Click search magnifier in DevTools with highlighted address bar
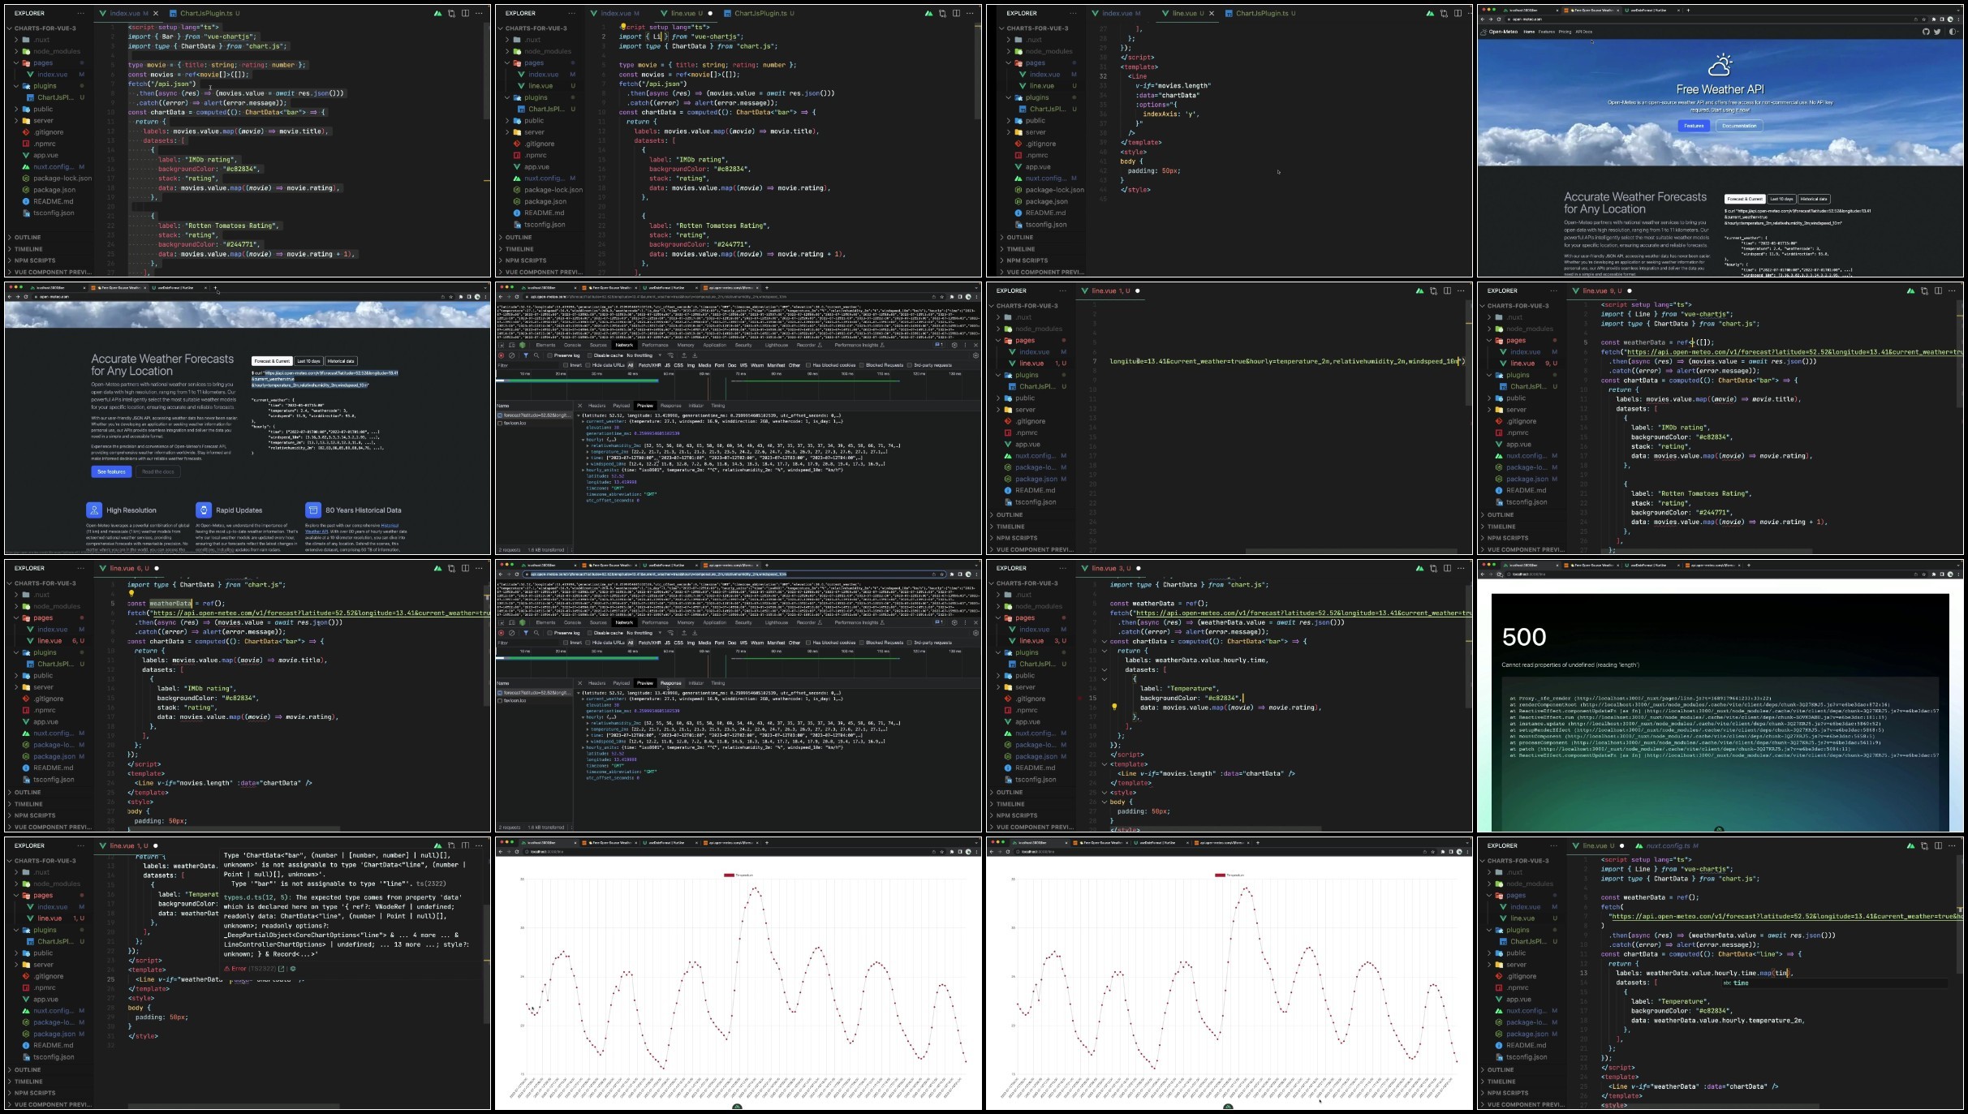 point(536,633)
